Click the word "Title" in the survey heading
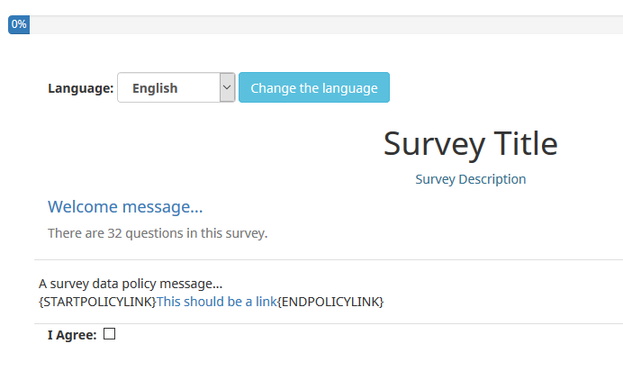 point(524,144)
